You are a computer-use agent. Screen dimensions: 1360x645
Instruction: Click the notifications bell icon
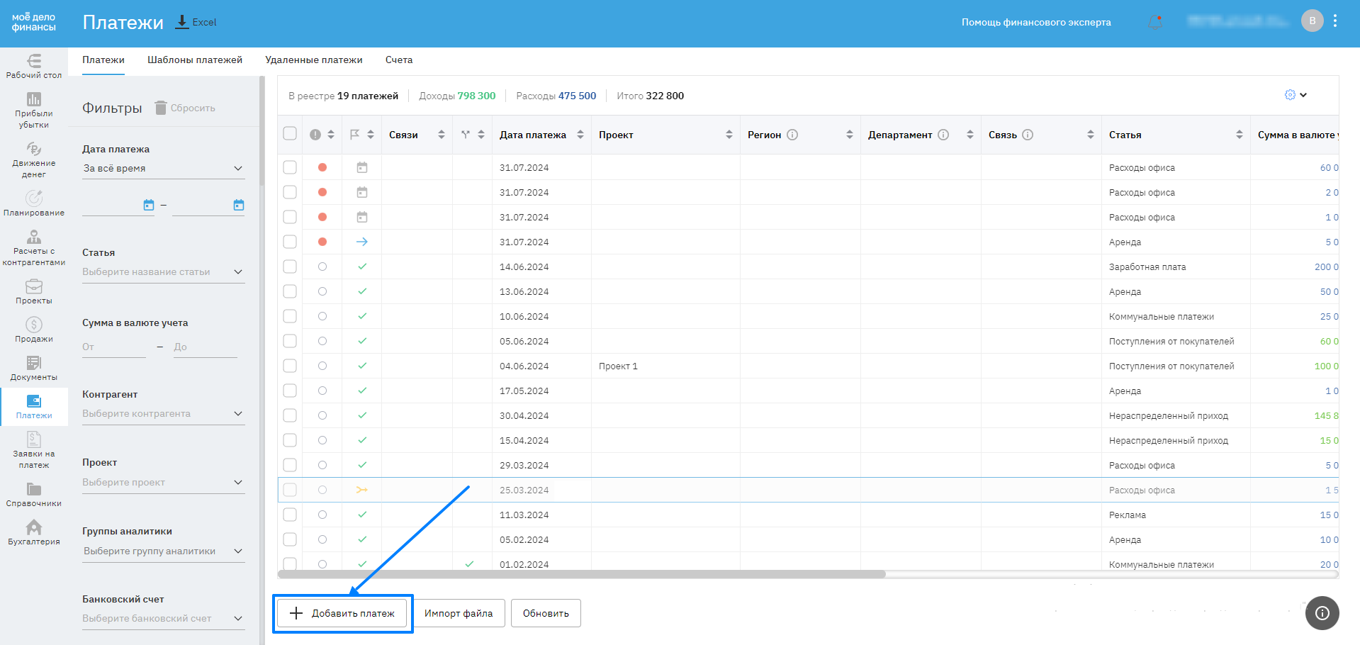1154,22
